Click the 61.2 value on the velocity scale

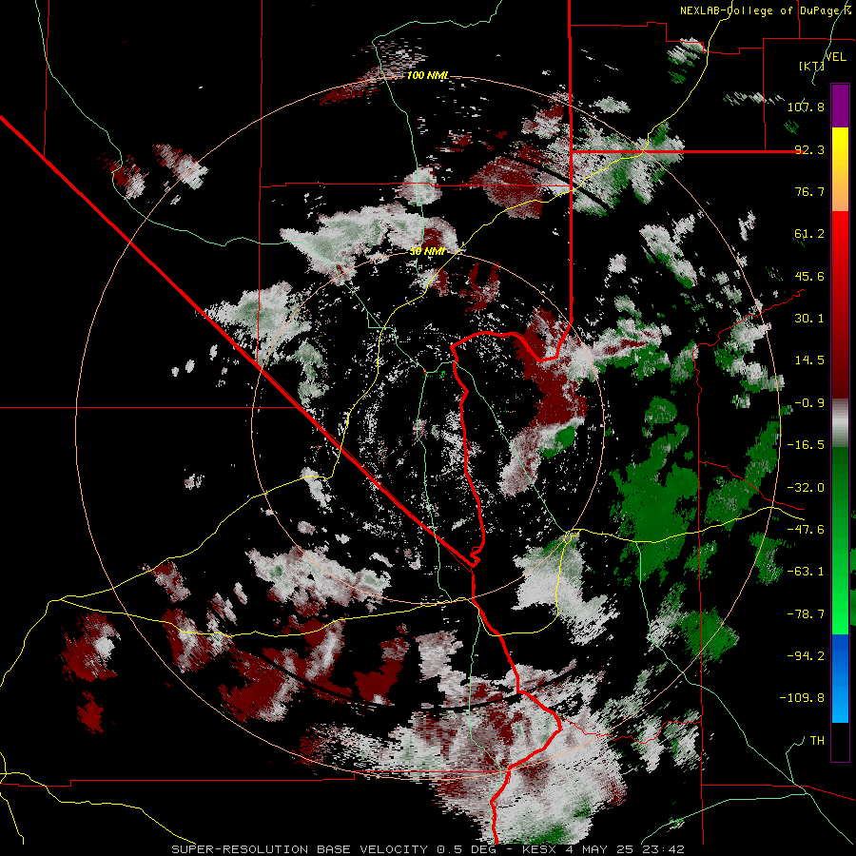coord(809,234)
